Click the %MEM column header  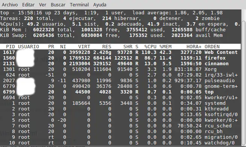[166, 46]
